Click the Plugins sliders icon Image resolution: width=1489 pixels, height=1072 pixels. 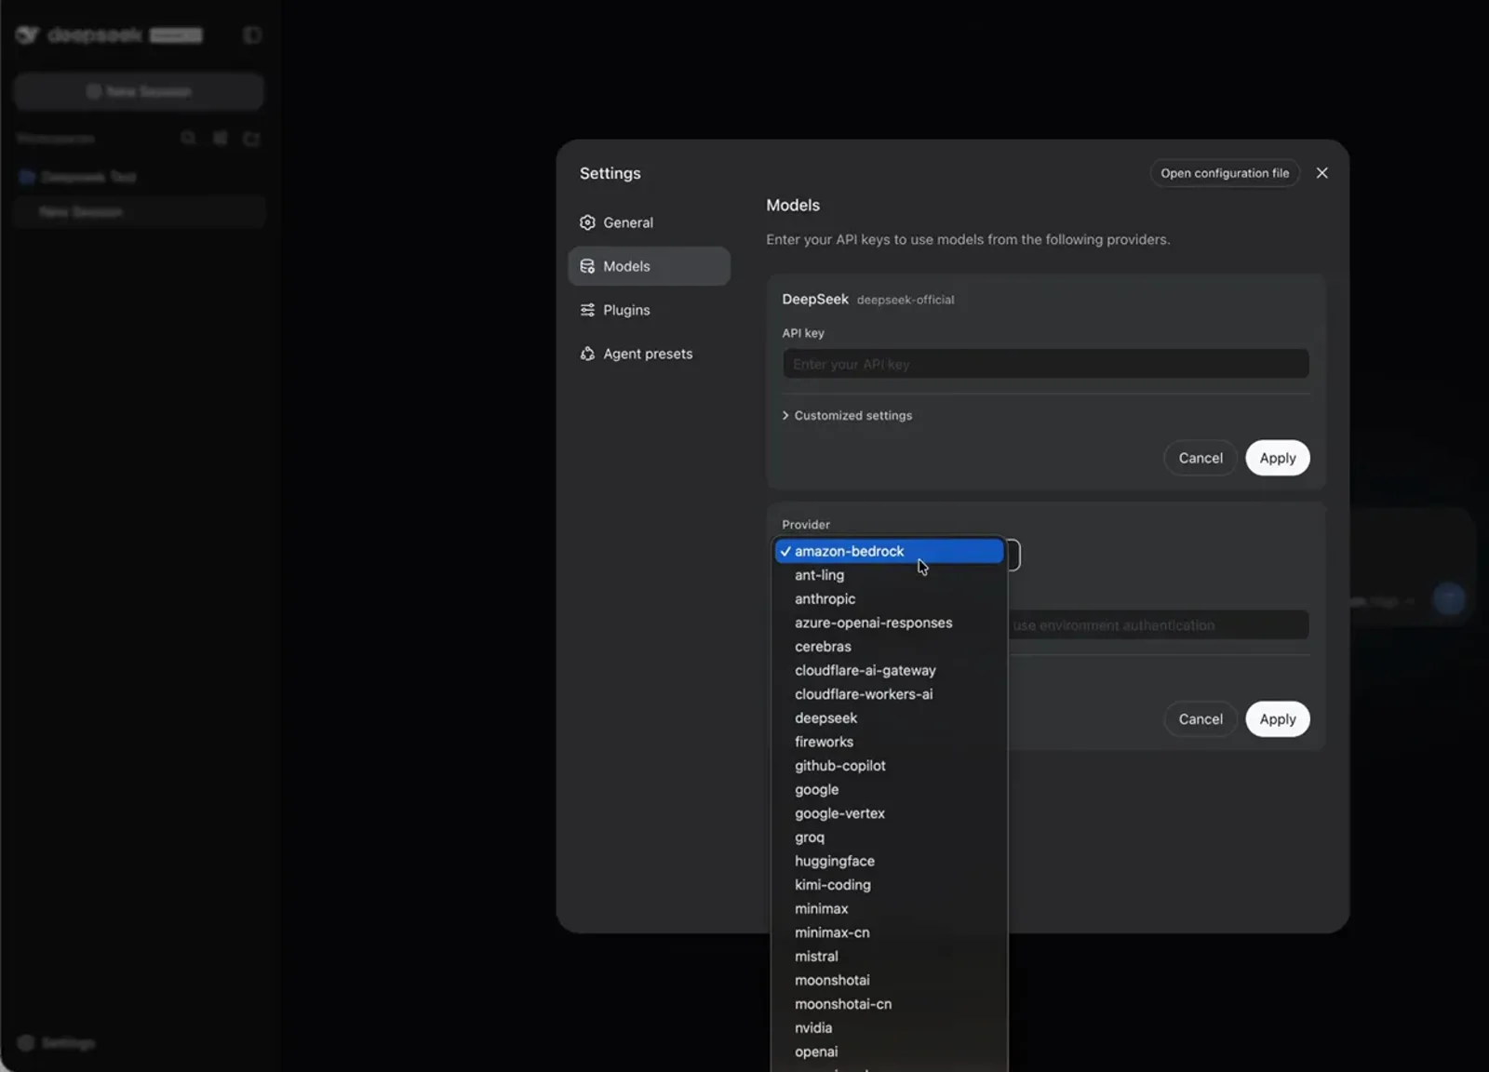[587, 310]
